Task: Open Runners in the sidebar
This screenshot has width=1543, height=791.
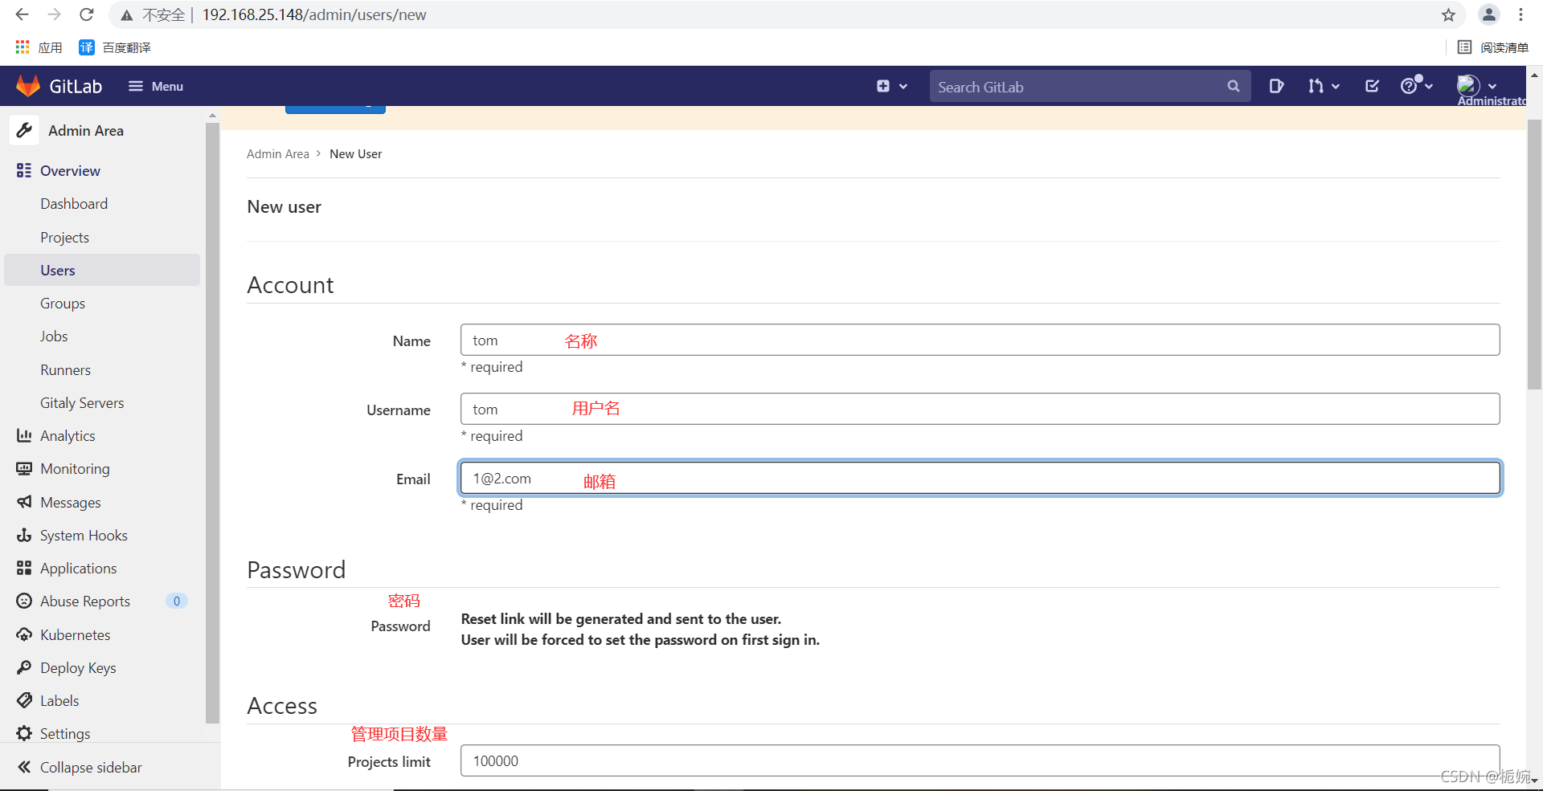Action: 65,370
